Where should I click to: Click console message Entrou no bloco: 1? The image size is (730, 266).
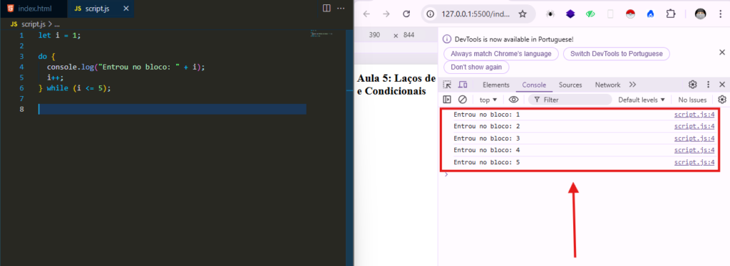point(486,115)
